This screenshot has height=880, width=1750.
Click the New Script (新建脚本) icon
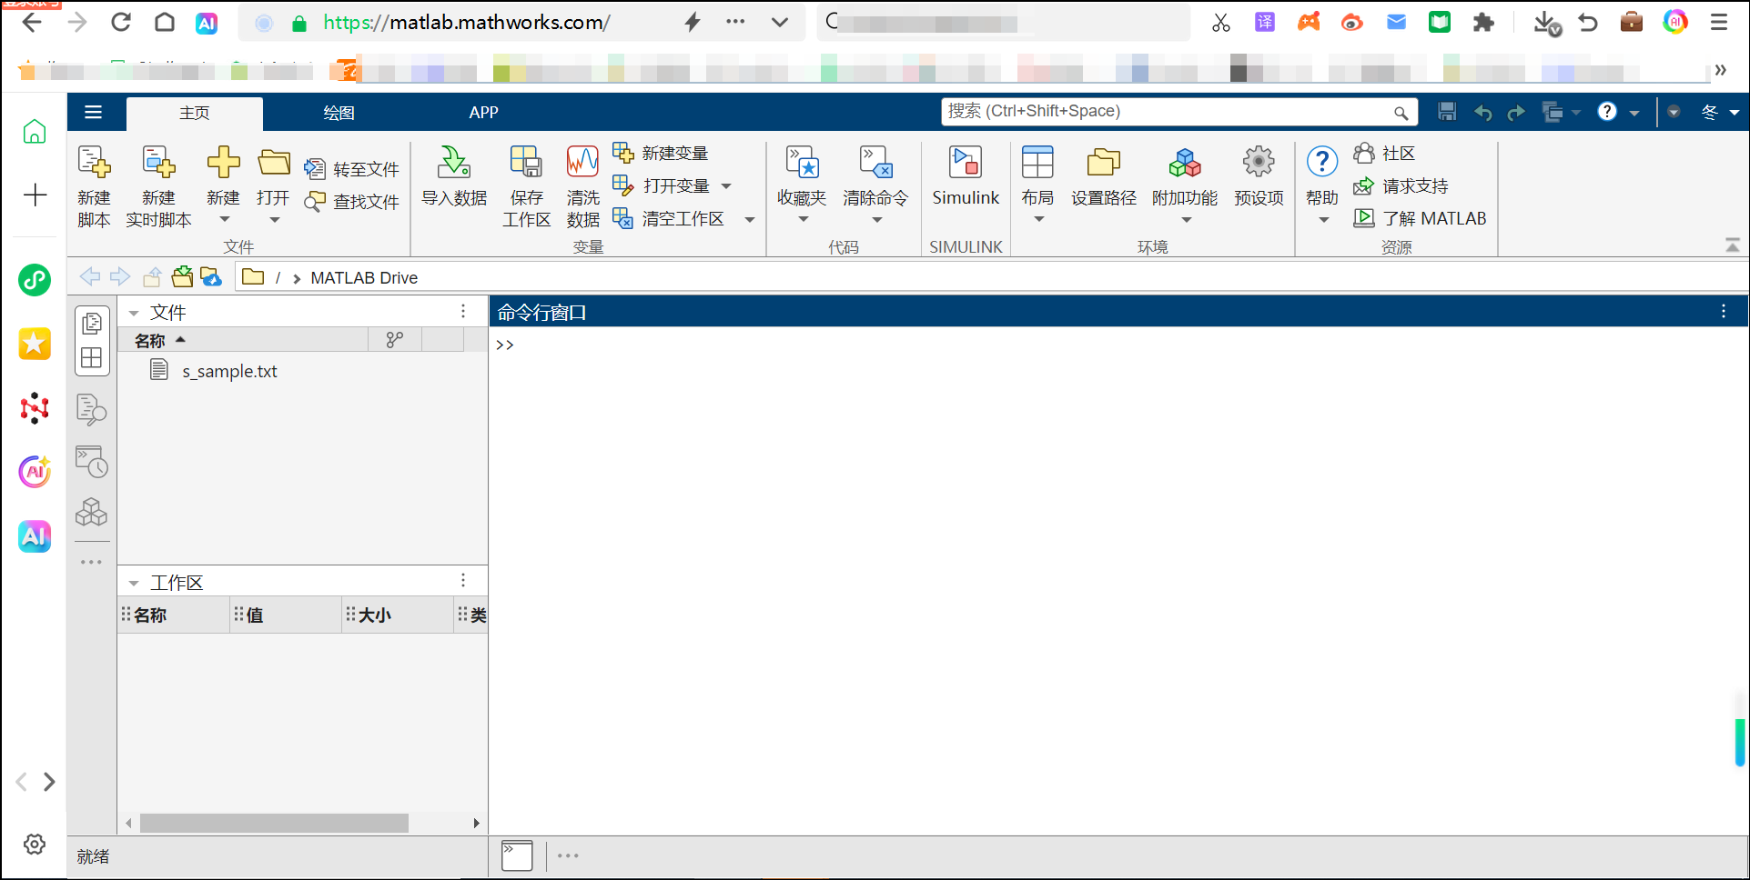(x=94, y=163)
